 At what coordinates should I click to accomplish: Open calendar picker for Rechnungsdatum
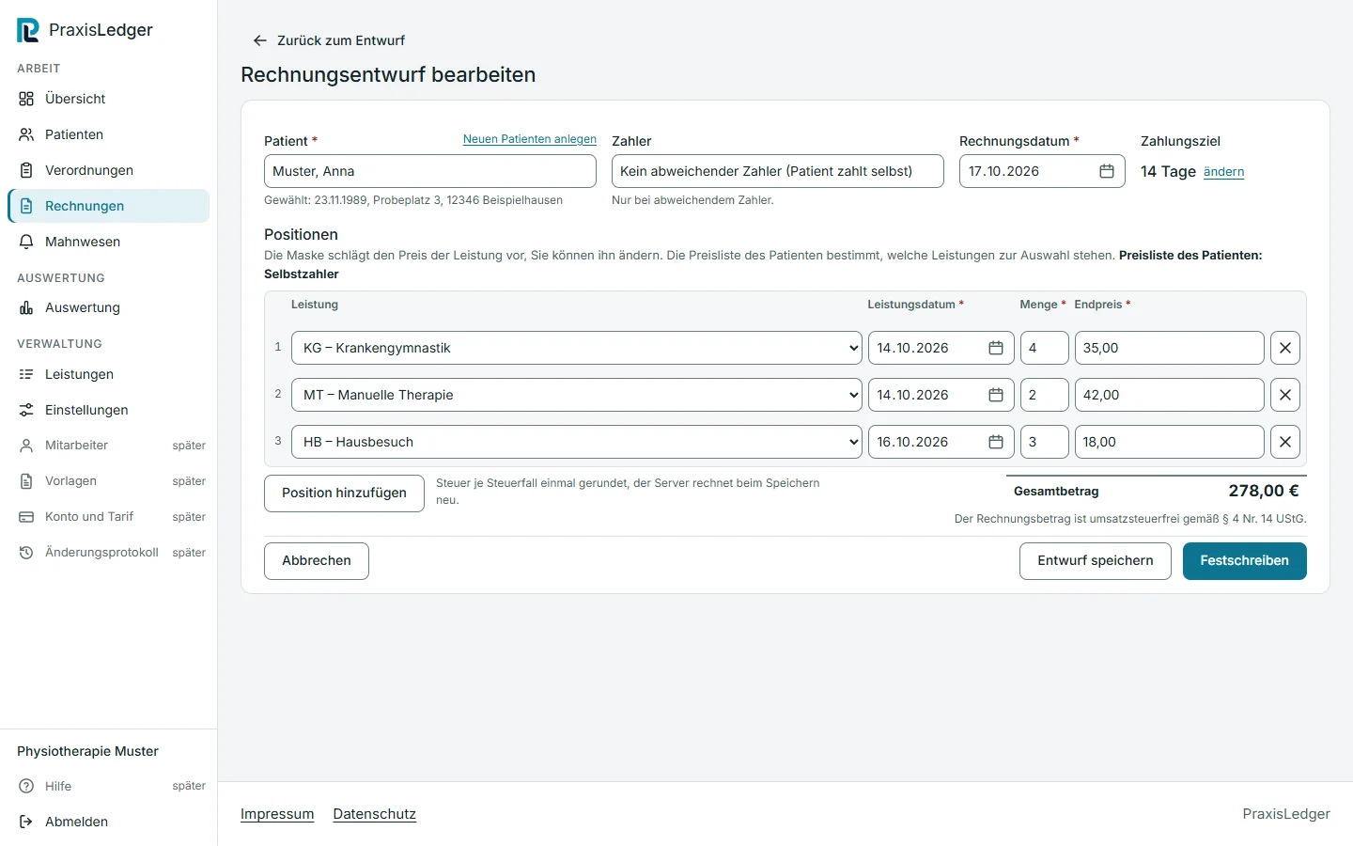pos(1107,171)
